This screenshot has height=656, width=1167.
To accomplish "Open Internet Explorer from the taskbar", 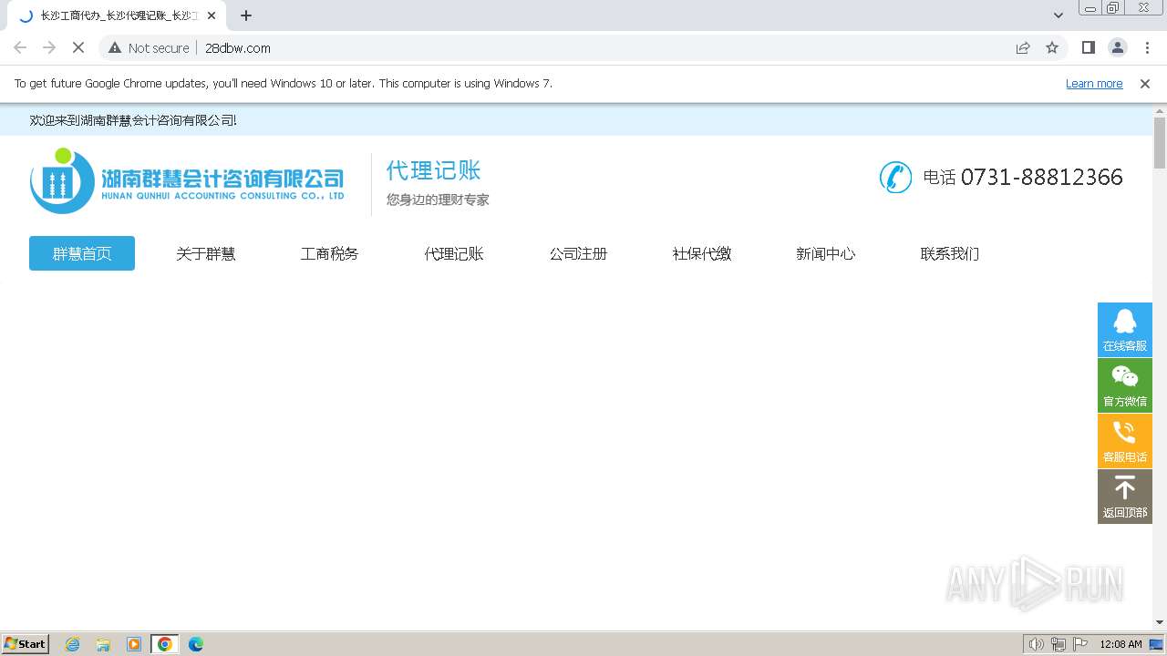I will coord(73,644).
